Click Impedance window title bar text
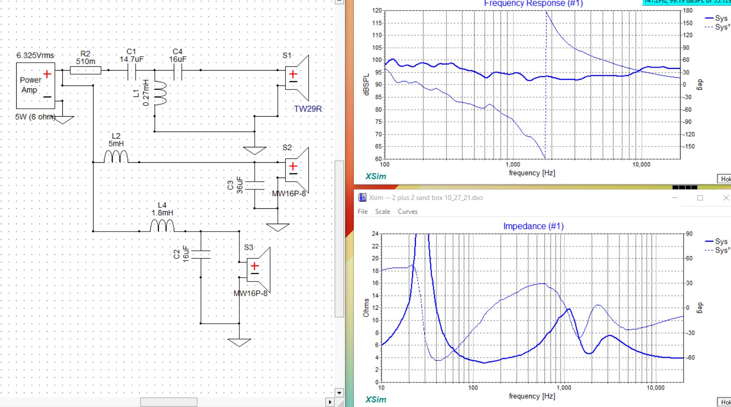The height and width of the screenshot is (407, 731). 426,198
